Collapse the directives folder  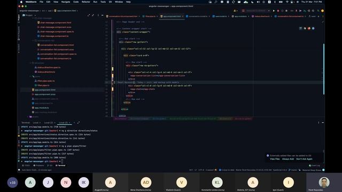[x=30, y=63]
